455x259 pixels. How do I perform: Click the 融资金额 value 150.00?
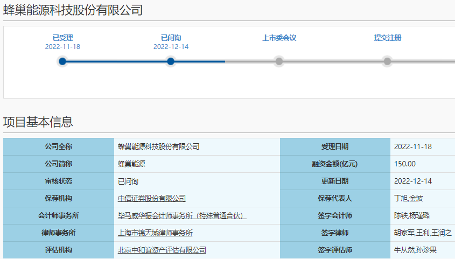(x=405, y=164)
